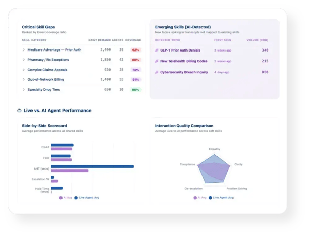Image resolution: width=310 pixels, height=237 pixels.
Task: Toggle AI Avg legend in Interaction Quality Comparison
Action: coord(200,198)
